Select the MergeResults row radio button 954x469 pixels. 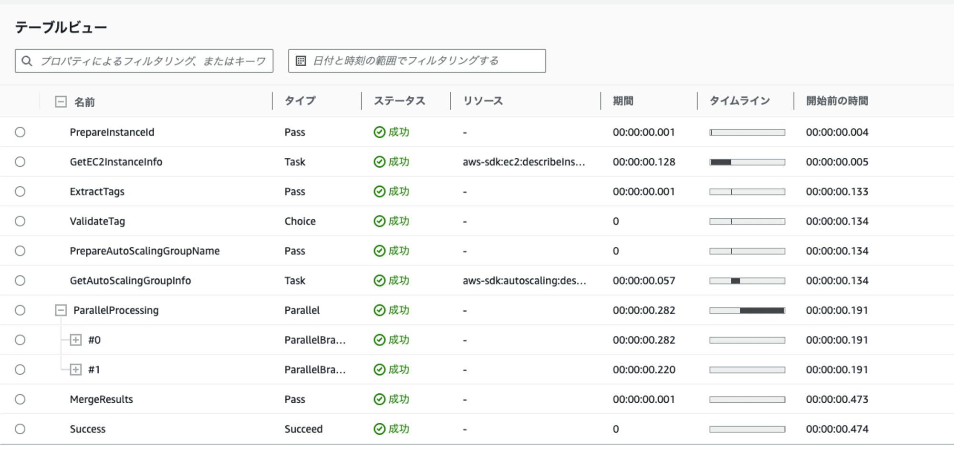click(x=20, y=399)
